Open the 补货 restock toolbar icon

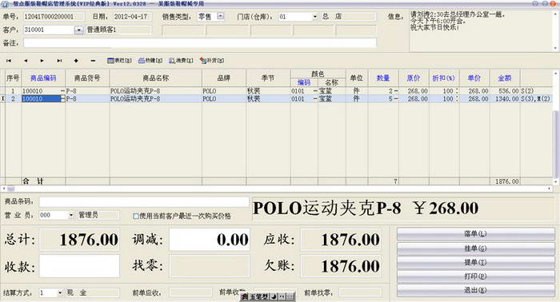pos(212,61)
